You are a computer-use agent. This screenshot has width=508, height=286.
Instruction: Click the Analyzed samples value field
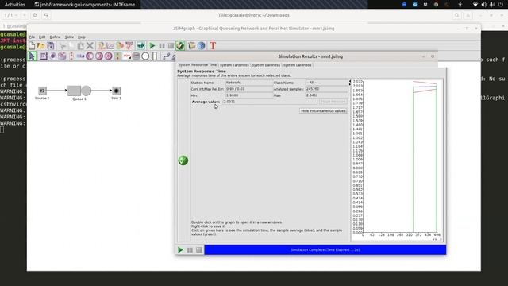click(326, 89)
